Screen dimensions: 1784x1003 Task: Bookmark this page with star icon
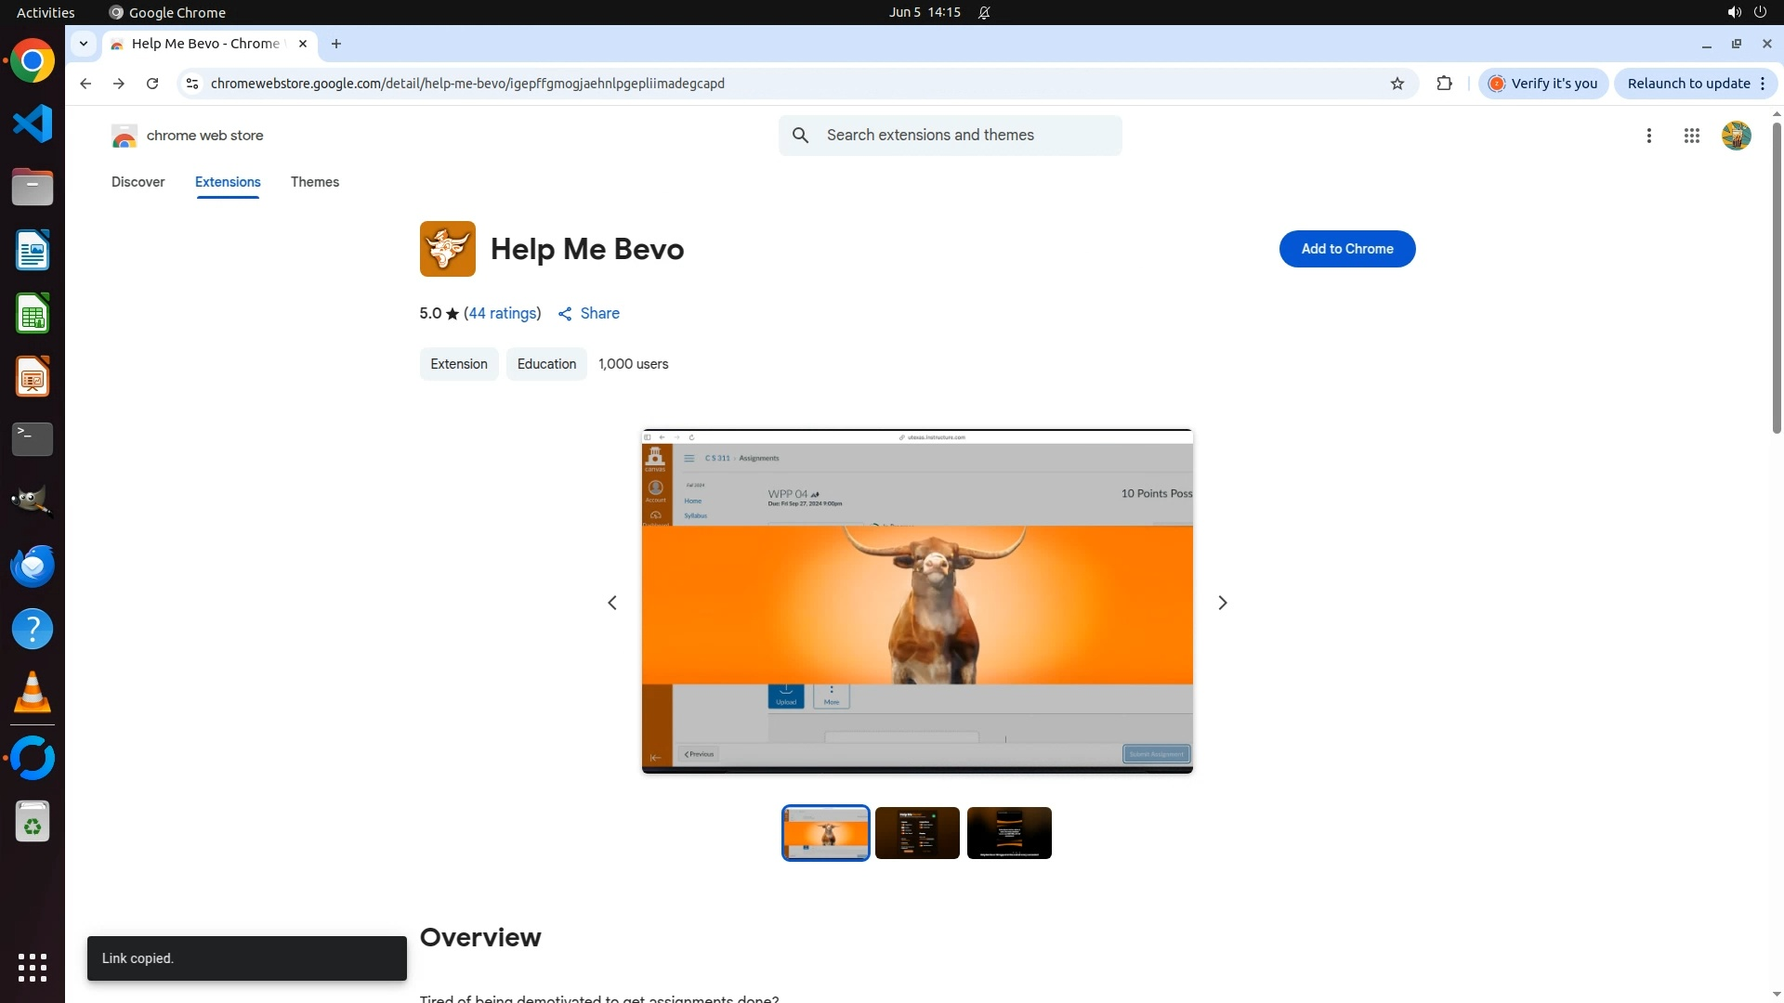tap(1397, 84)
